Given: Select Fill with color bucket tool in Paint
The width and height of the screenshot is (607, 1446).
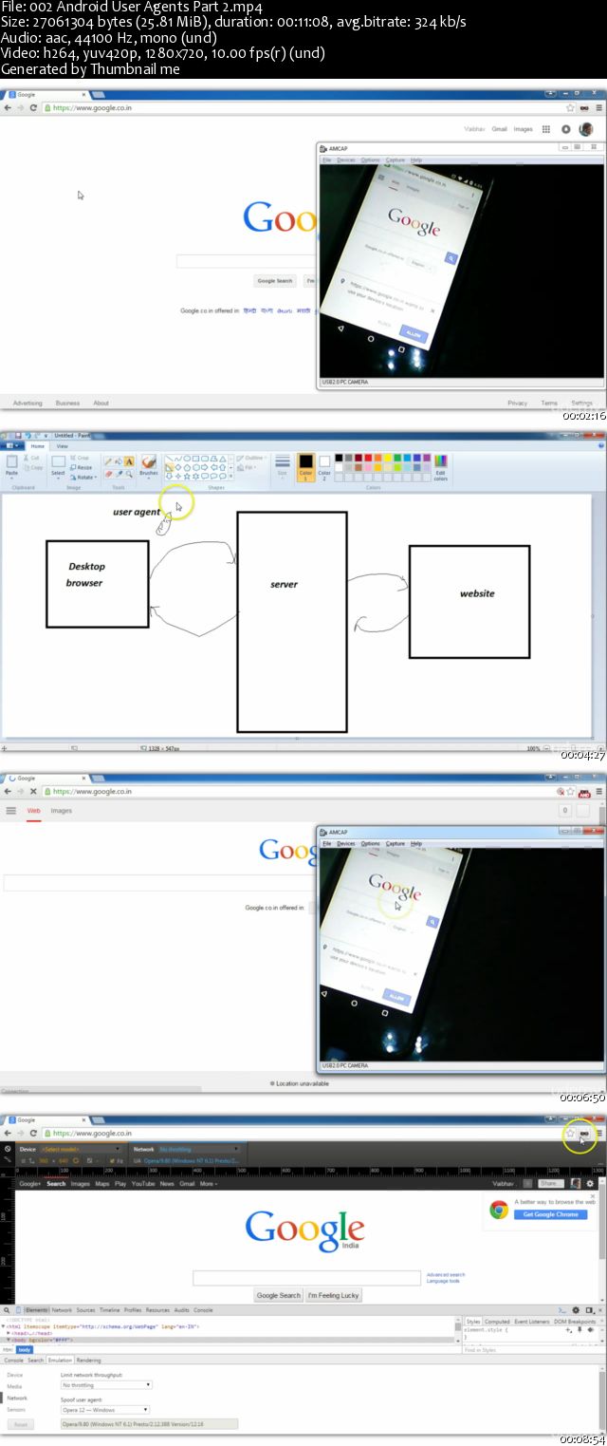Looking at the screenshot, I should click(x=119, y=462).
